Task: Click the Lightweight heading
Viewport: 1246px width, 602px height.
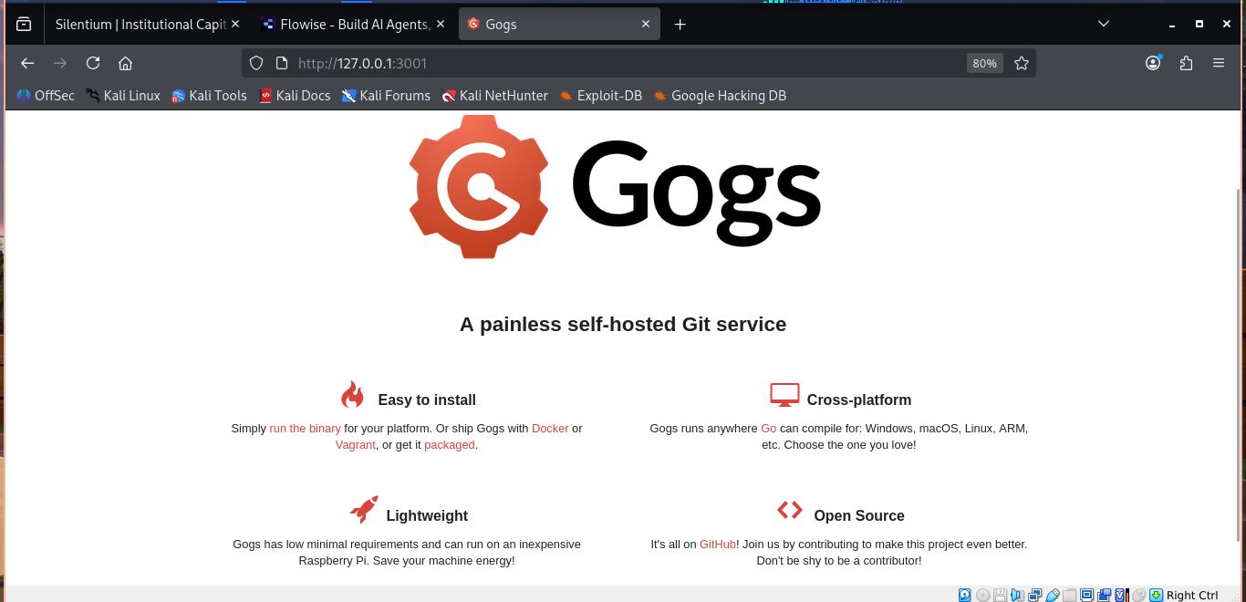Action: click(x=427, y=515)
